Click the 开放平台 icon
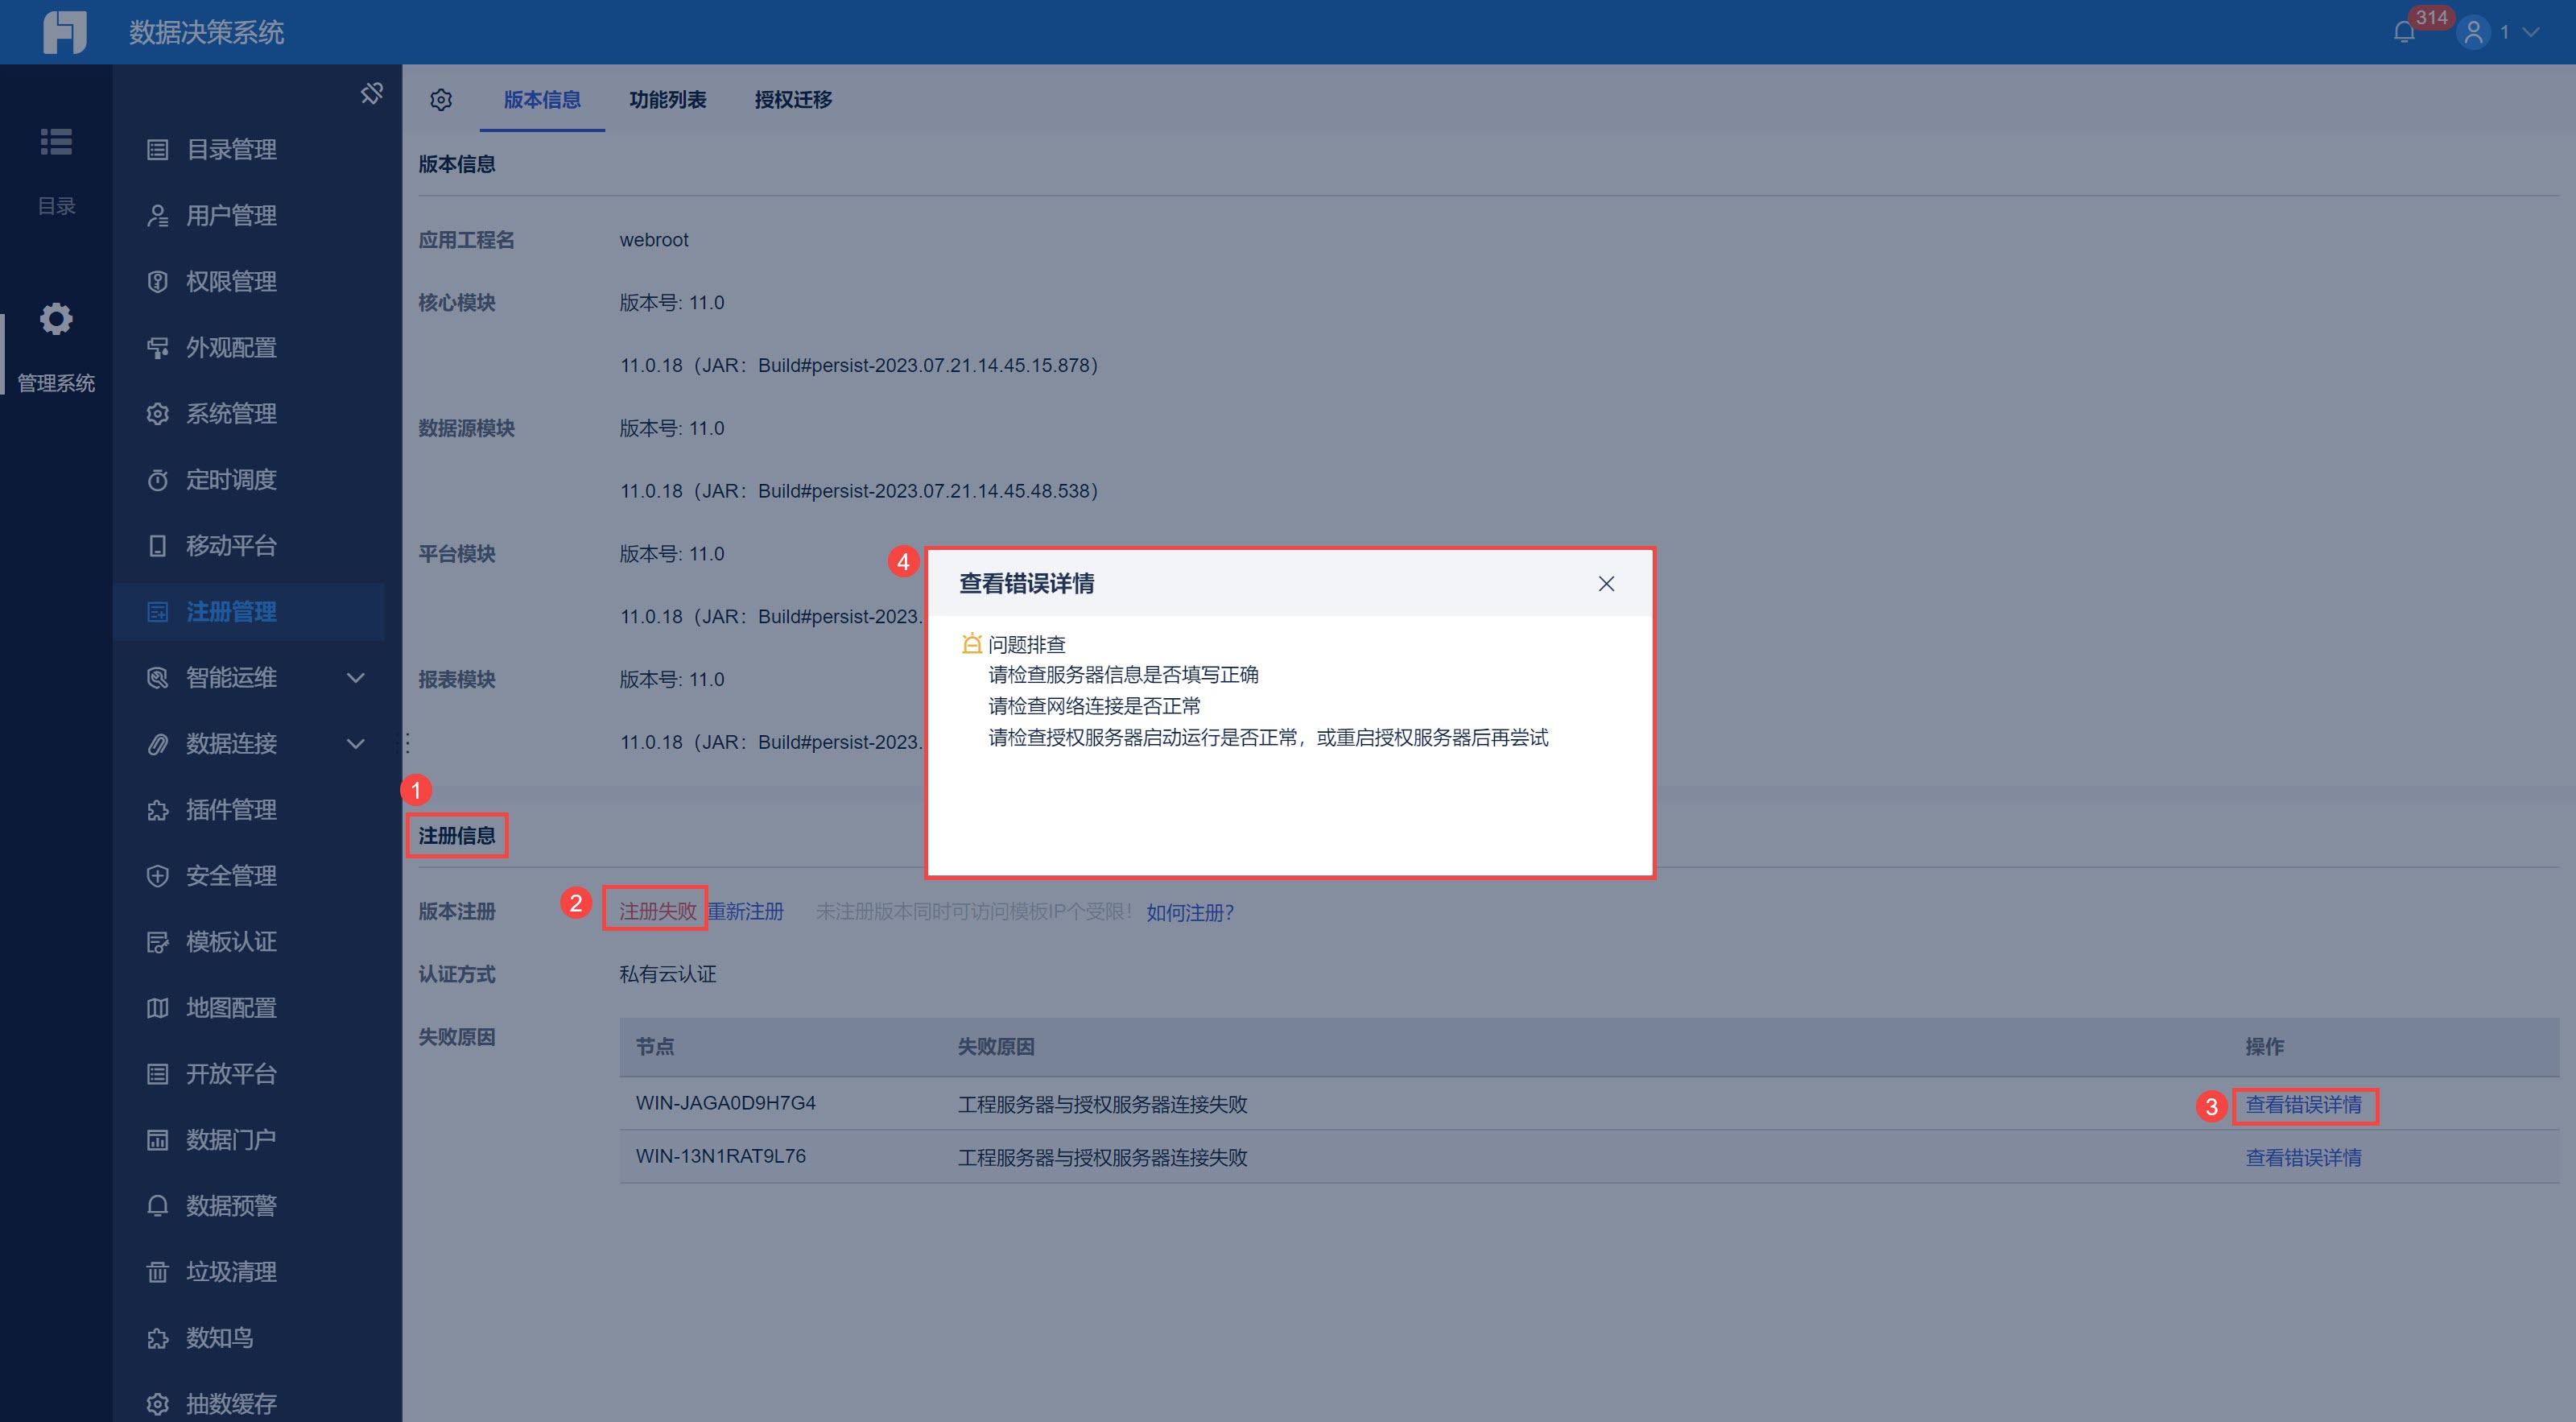This screenshot has height=1422, width=2576. (157, 1074)
